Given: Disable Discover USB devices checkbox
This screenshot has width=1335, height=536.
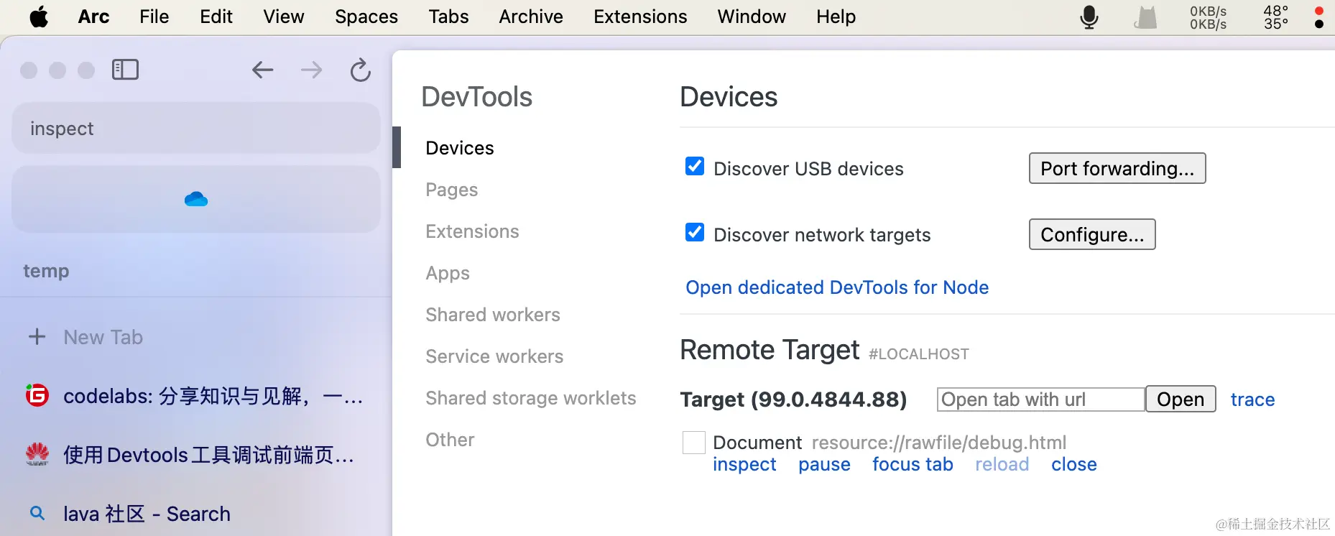Looking at the screenshot, I should point(695,167).
